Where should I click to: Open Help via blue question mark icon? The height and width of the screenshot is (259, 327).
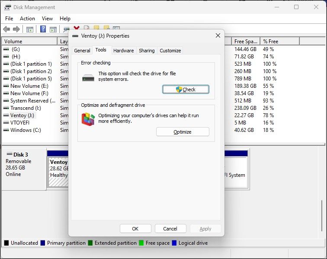43,29
